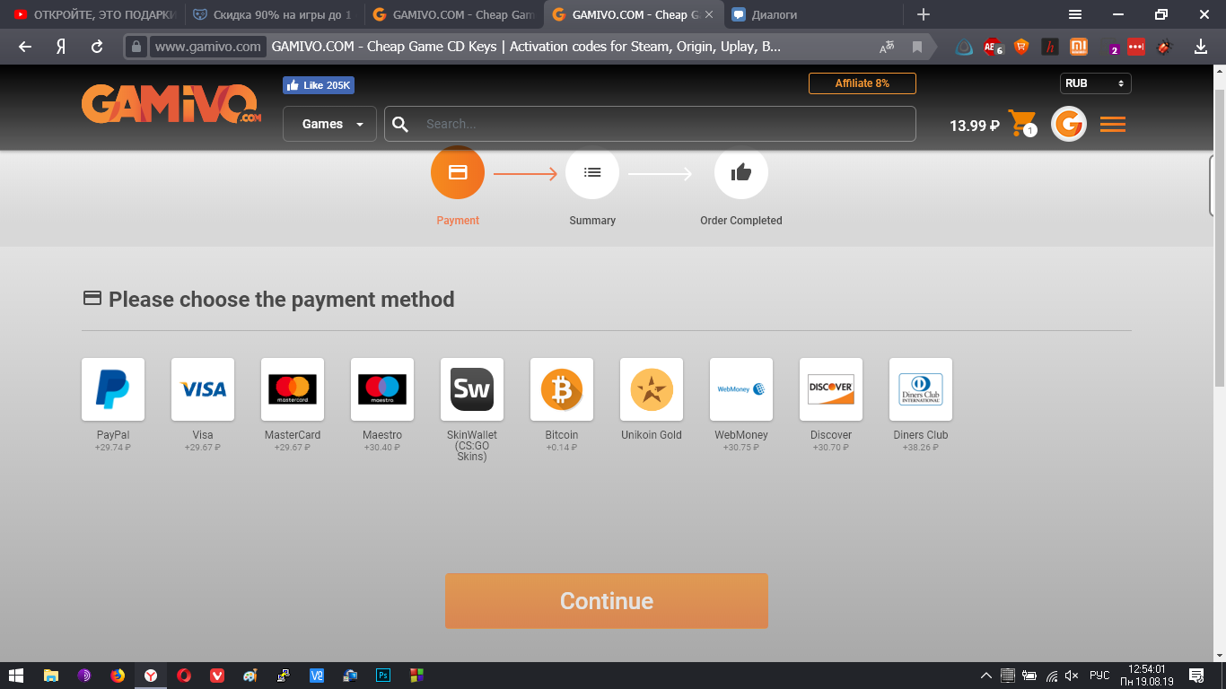
Task: Show hidden system tray icons
Action: click(986, 676)
